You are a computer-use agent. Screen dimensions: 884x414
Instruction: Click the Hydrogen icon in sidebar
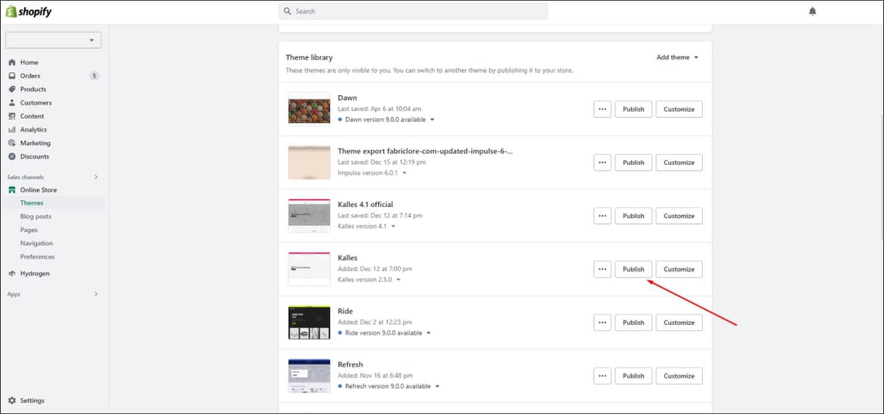pyautogui.click(x=12, y=273)
